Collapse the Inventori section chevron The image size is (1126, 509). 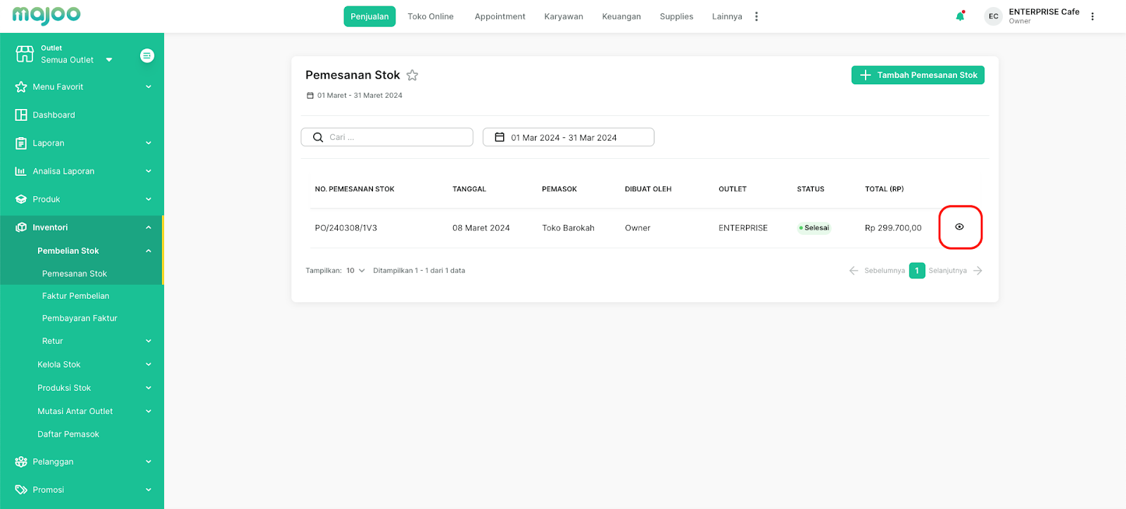click(x=148, y=228)
